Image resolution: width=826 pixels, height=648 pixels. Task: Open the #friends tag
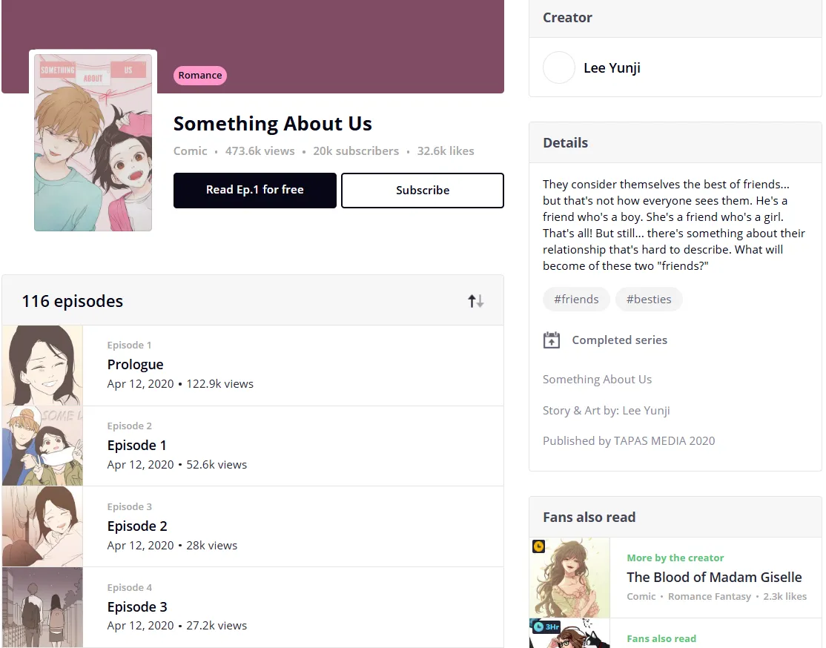pos(576,300)
